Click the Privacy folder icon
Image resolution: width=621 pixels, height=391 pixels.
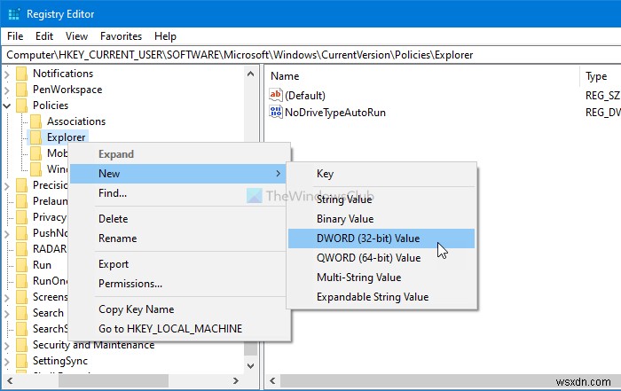point(22,217)
